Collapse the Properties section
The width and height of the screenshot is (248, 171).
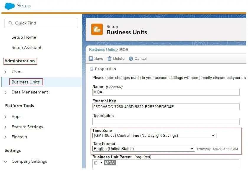pos(92,69)
